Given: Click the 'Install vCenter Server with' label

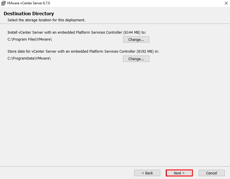Looking at the screenshot, I should pos(32,33).
